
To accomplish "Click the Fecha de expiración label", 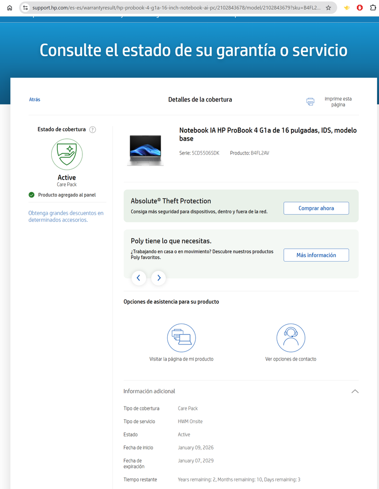I will tap(134, 464).
